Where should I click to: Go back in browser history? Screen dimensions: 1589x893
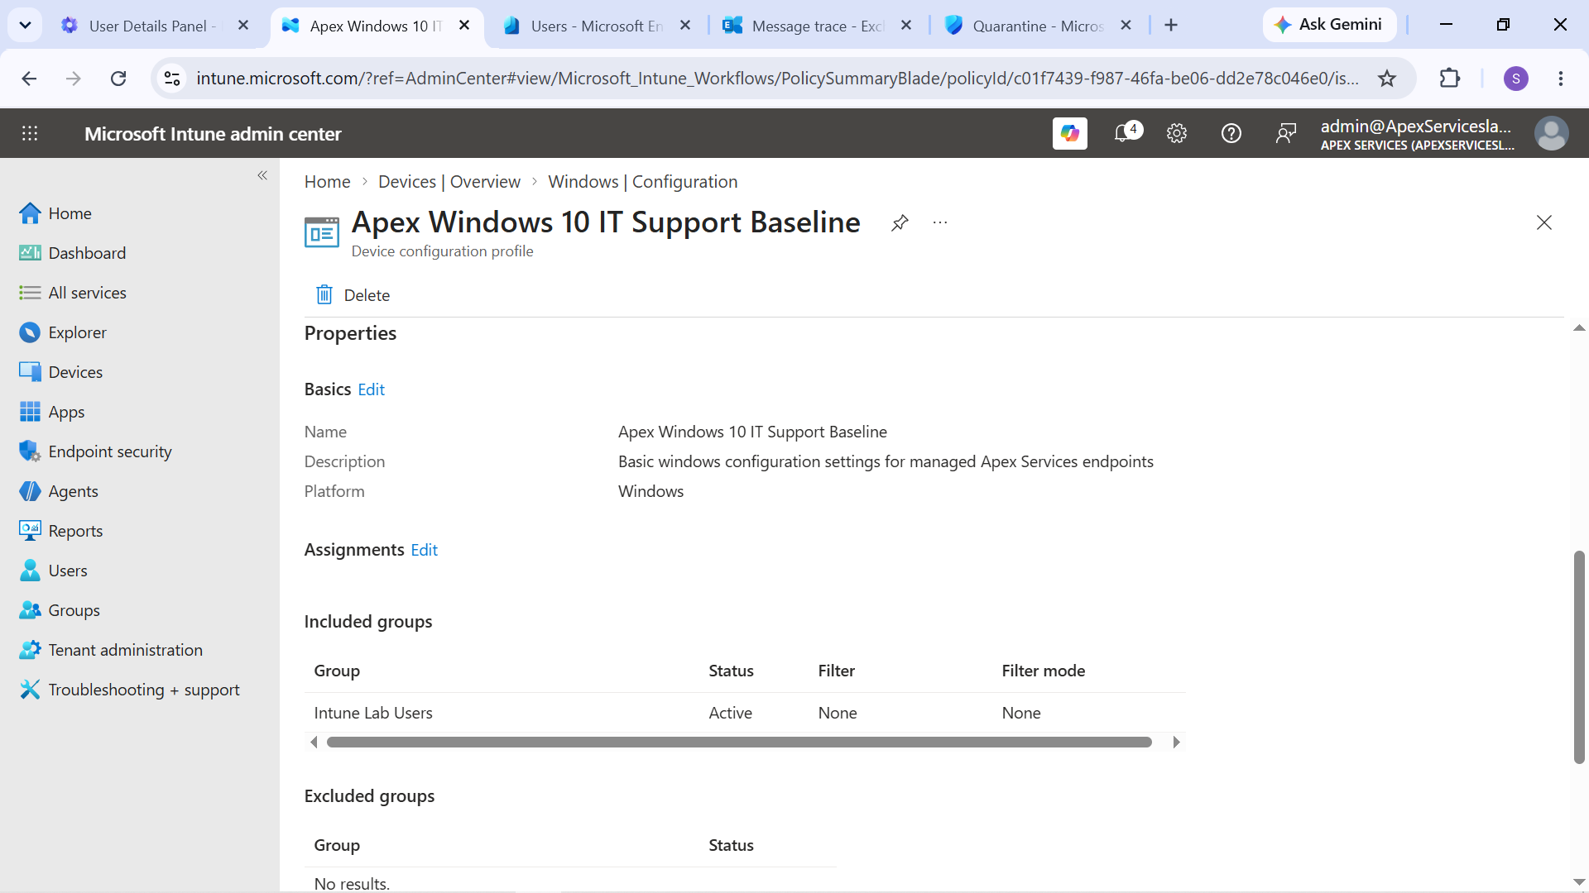pos(29,79)
